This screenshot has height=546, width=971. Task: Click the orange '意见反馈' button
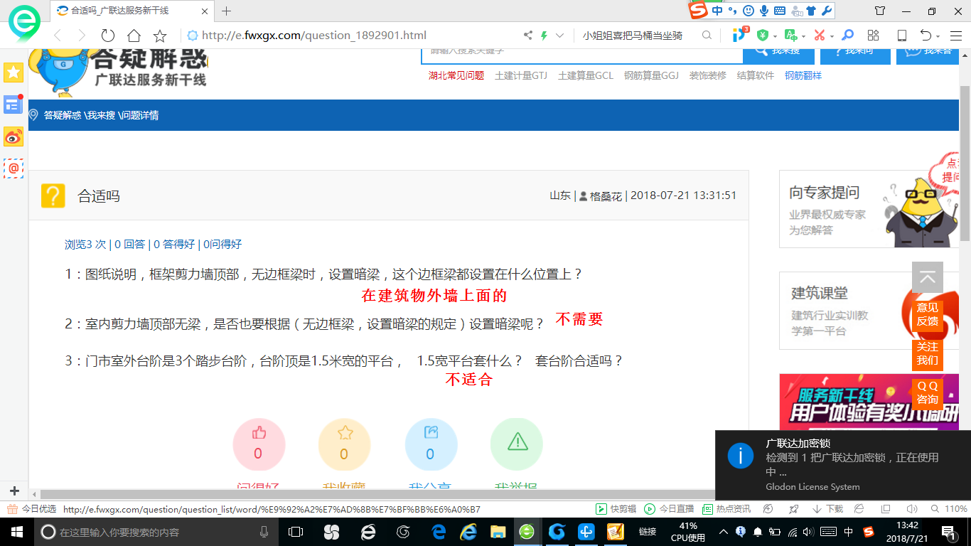(x=928, y=314)
